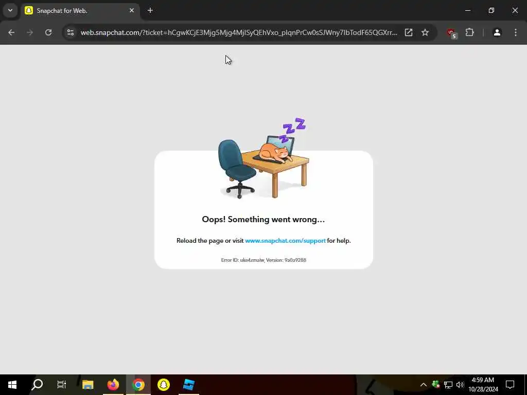
Task: Open the www.snapchat.com/support link
Action: coord(285,241)
